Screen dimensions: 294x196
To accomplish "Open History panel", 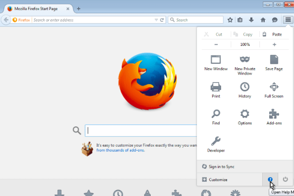I will (245, 90).
